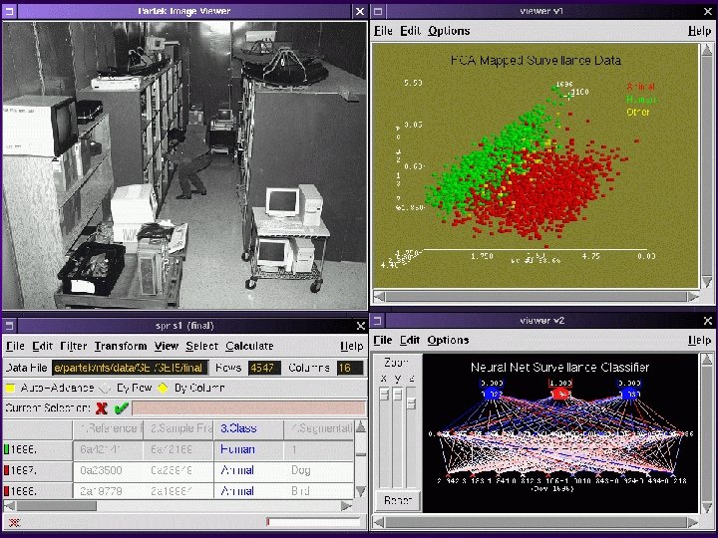
Task: Open the viewer v1 window menu button
Action: pos(378,11)
